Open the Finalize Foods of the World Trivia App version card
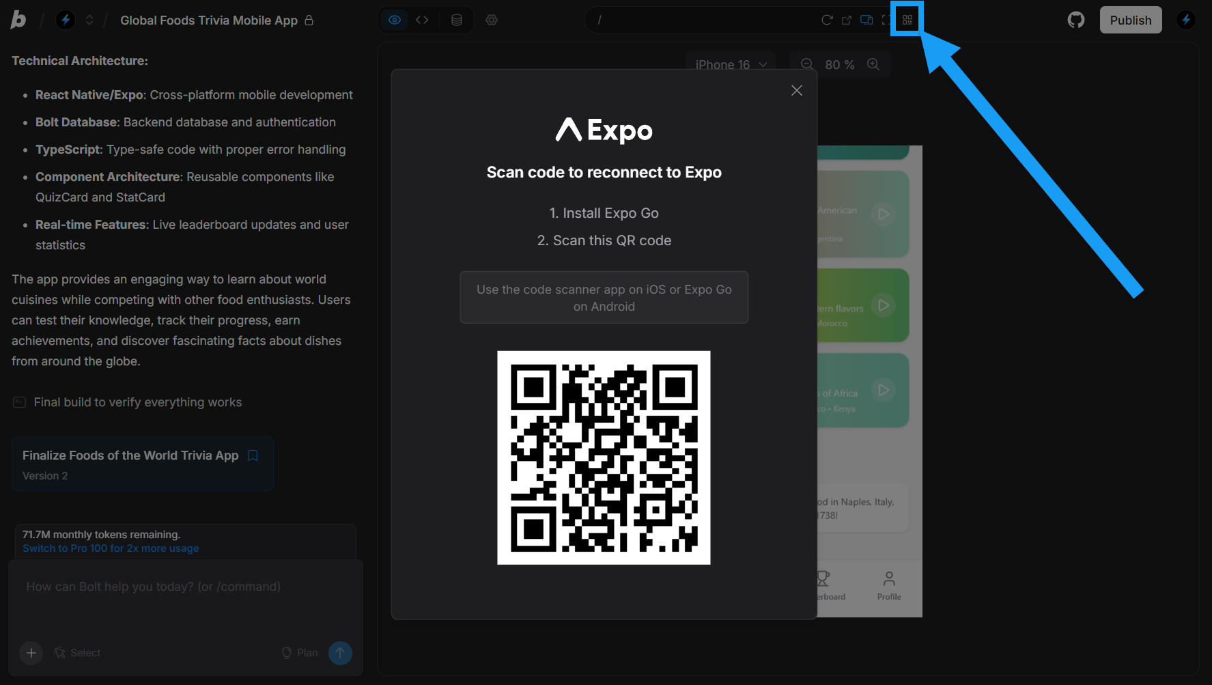The width and height of the screenshot is (1212, 685). pyautogui.click(x=143, y=464)
